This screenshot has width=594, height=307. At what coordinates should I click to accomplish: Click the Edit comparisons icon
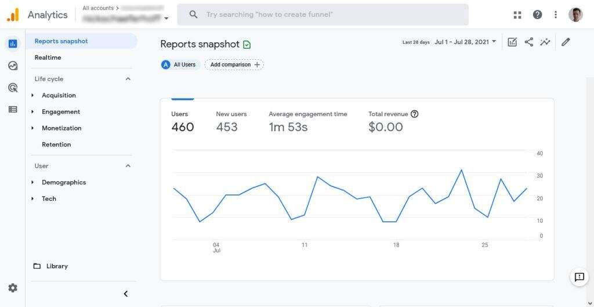point(512,42)
